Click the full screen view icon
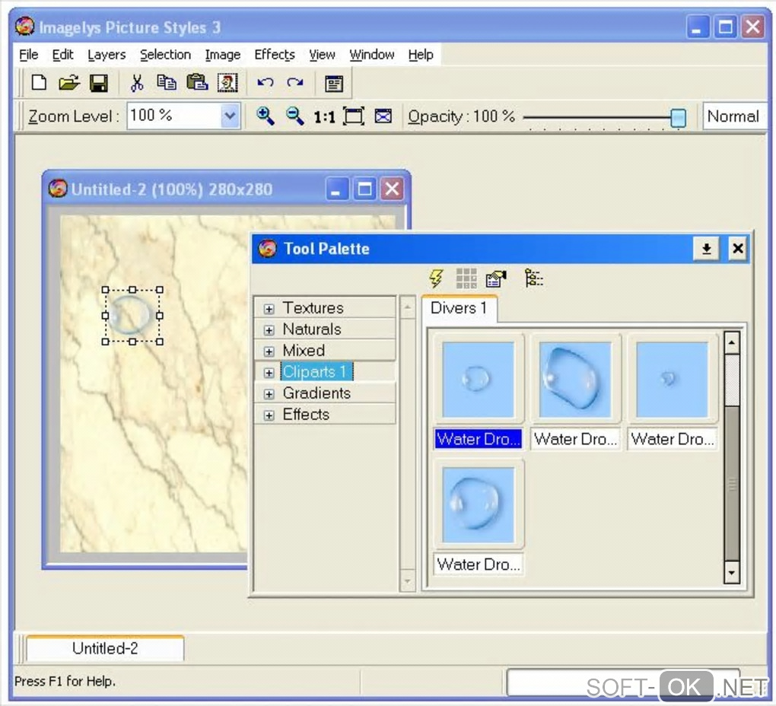Viewport: 776px width, 706px height. point(383,116)
